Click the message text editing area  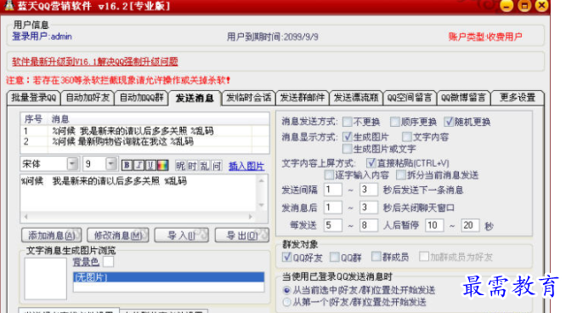click(139, 193)
